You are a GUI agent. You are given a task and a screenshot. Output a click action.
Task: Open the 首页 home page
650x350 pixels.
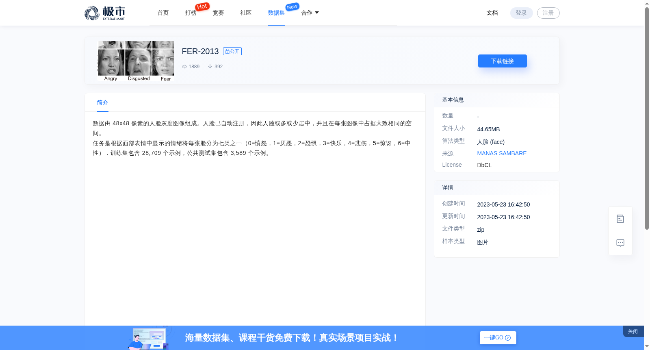coord(163,13)
